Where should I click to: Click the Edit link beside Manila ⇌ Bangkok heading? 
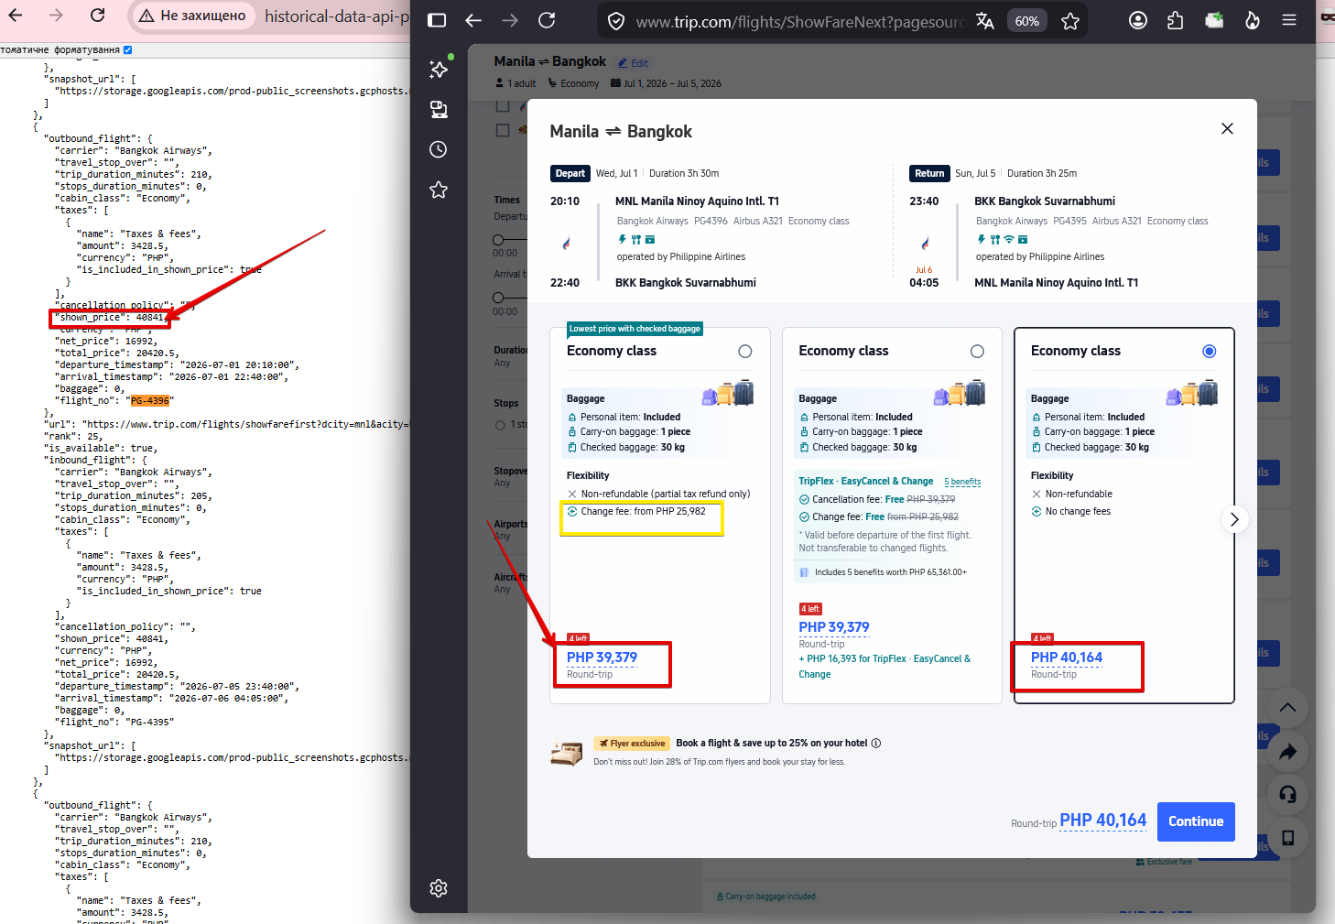[633, 63]
